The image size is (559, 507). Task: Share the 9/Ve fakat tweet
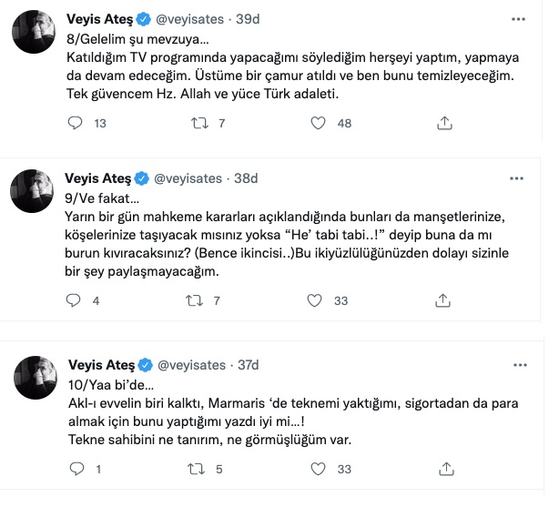[444, 299]
